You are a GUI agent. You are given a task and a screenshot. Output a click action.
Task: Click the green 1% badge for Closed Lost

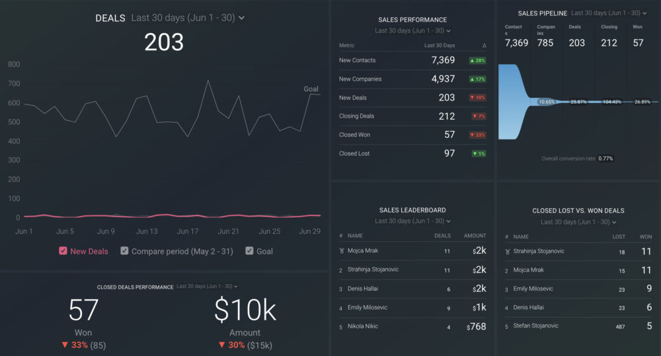point(477,154)
